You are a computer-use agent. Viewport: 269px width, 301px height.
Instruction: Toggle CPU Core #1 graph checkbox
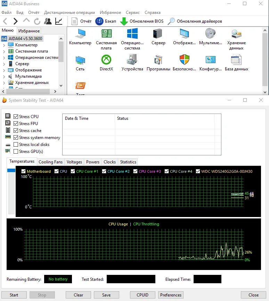tap(73, 171)
